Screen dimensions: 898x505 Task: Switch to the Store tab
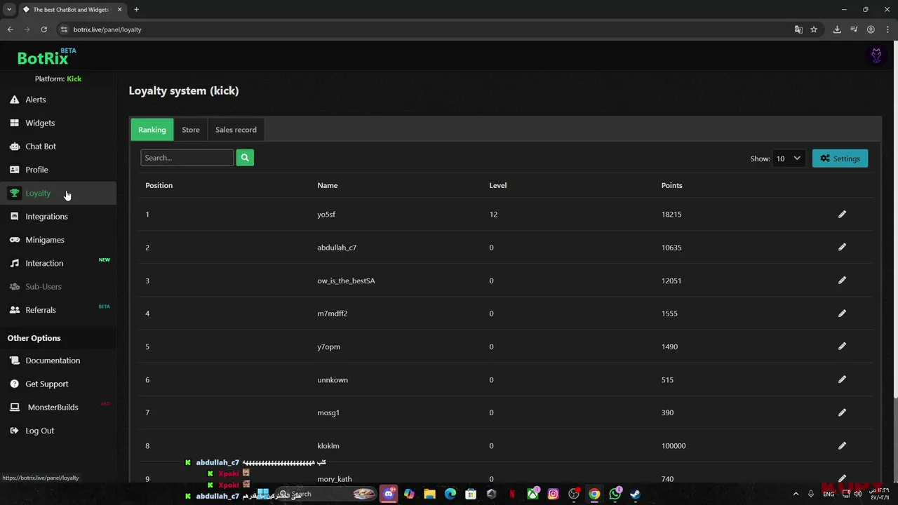click(x=191, y=130)
